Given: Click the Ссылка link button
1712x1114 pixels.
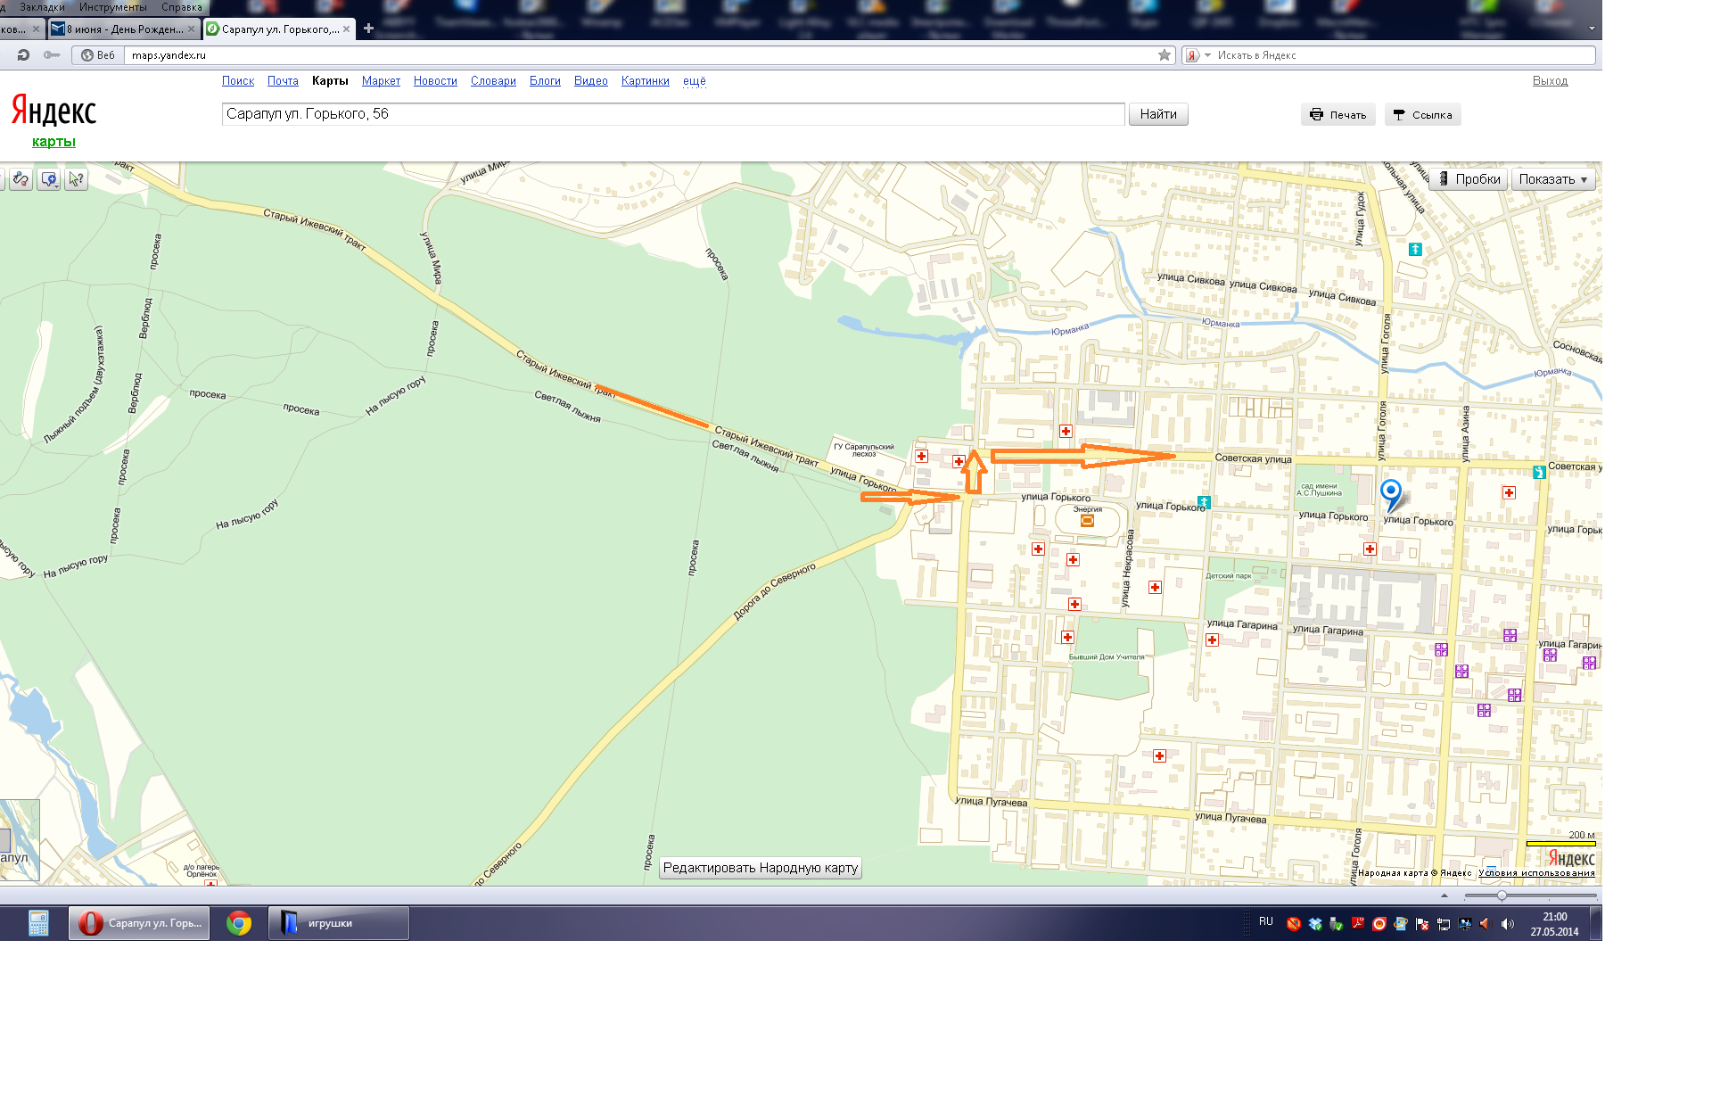Looking at the screenshot, I should tap(1423, 115).
